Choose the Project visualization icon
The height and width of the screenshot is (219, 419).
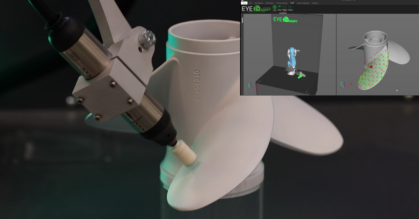285,8
